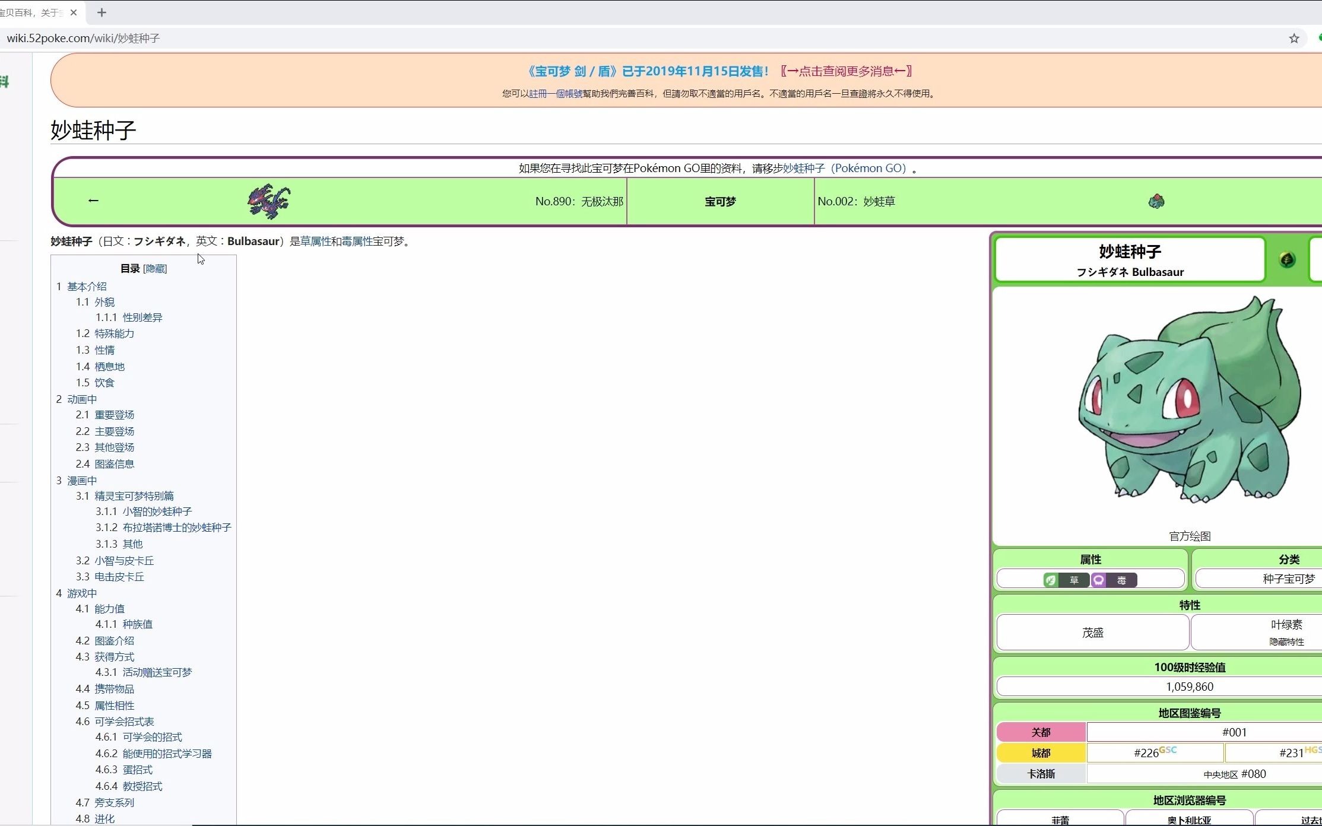This screenshot has height=826, width=1322.
Task: Jump to 3.1.2 布拉塔诺博士的妙蛙种子
Action: [x=177, y=528]
